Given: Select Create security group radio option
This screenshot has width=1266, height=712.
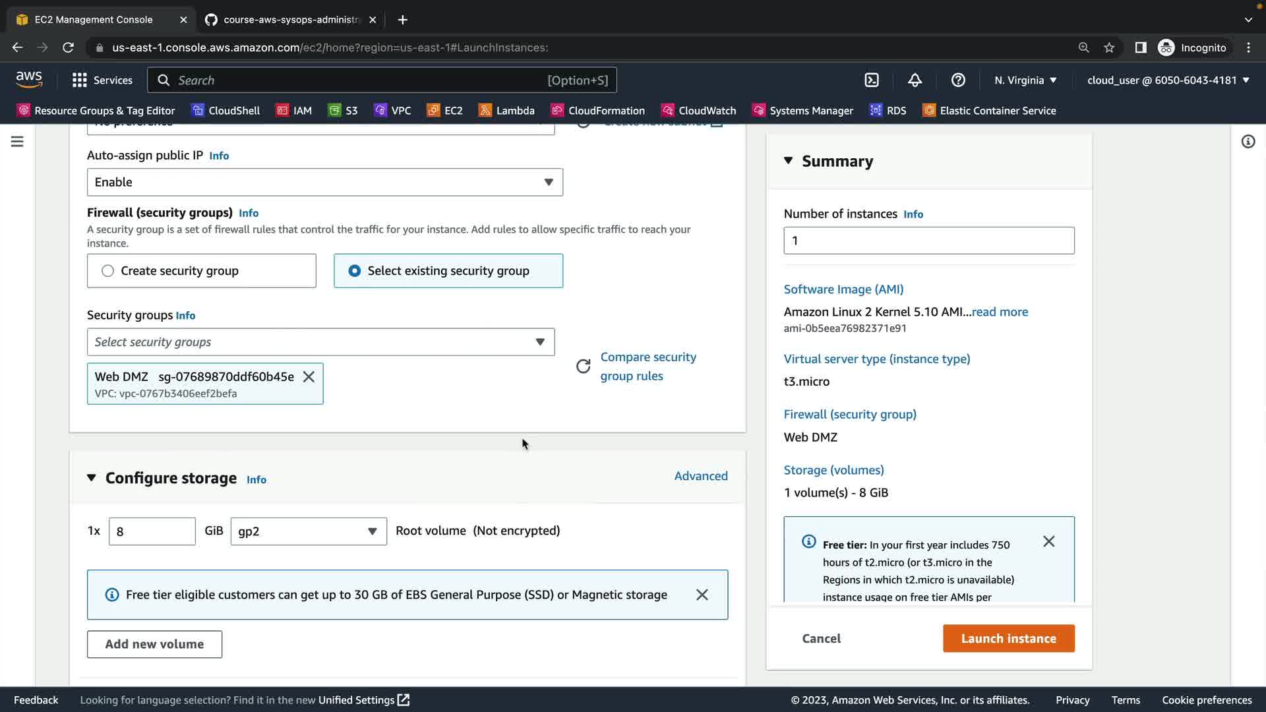Looking at the screenshot, I should (x=108, y=271).
